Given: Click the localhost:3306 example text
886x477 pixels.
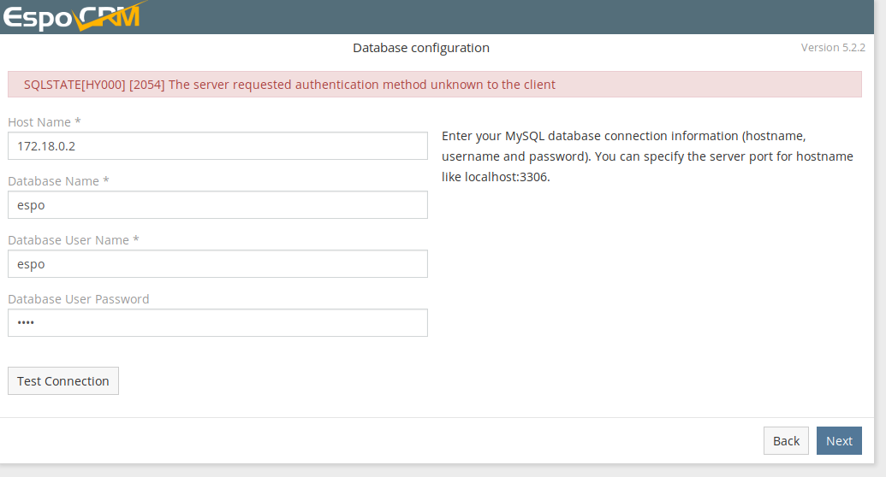Looking at the screenshot, I should click(x=505, y=178).
